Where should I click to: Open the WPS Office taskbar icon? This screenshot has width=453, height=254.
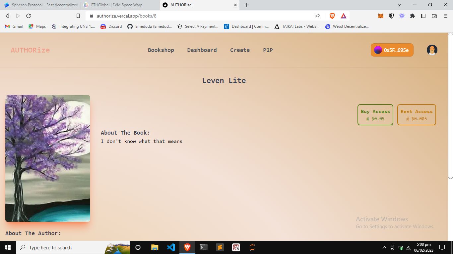(236, 247)
